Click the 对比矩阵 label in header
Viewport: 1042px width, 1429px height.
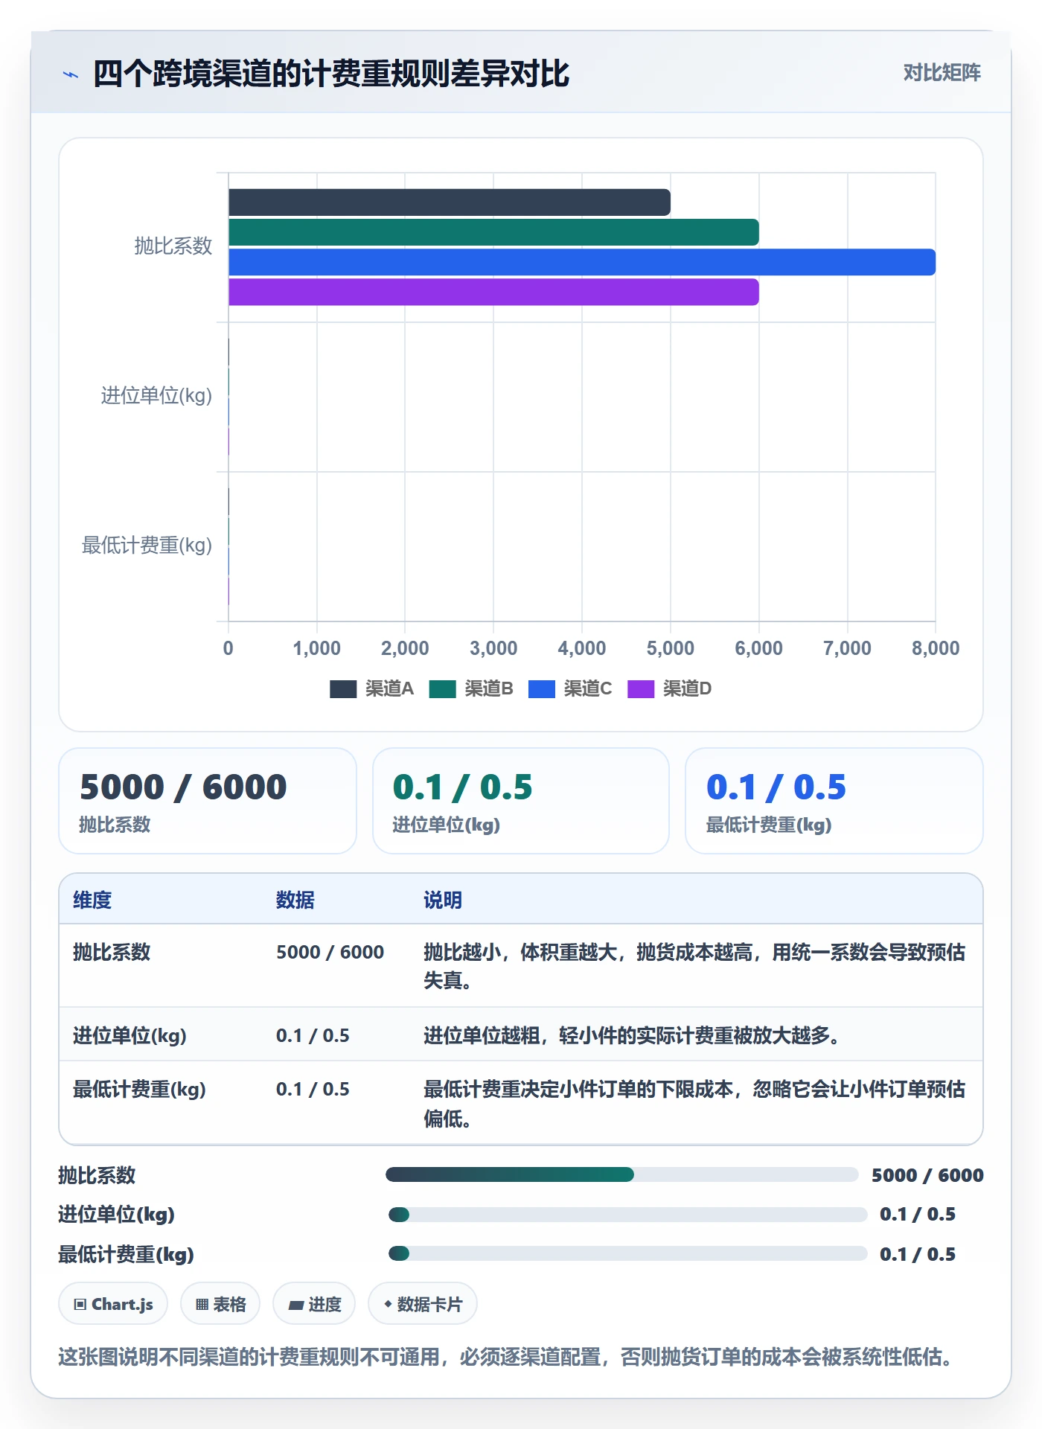pos(942,73)
